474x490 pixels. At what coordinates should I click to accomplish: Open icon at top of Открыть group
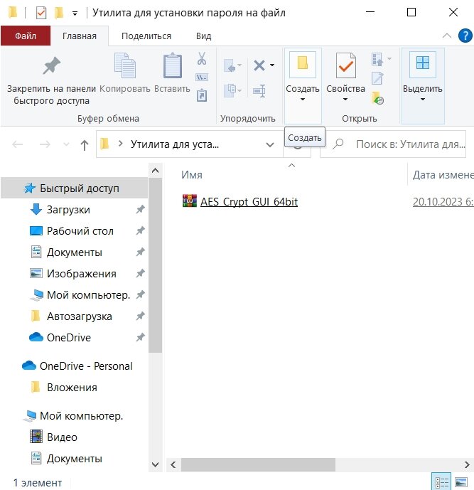tap(377, 59)
